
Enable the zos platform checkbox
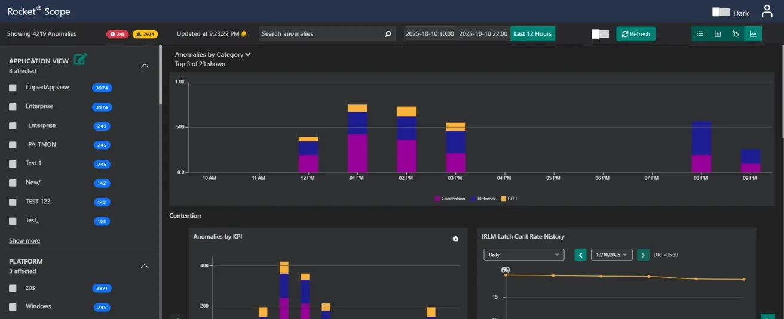click(x=13, y=288)
